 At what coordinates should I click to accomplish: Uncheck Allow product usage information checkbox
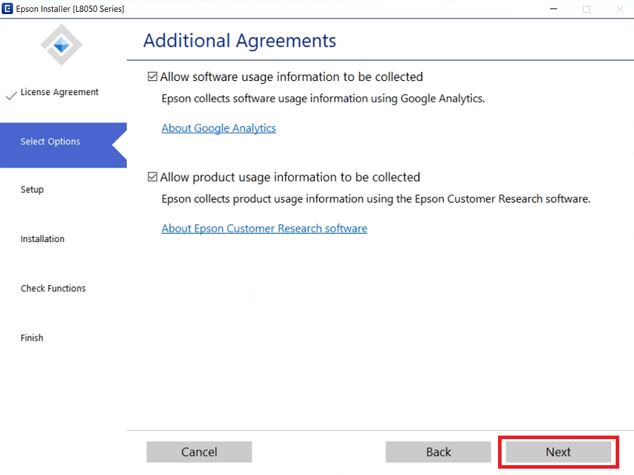[x=152, y=177]
